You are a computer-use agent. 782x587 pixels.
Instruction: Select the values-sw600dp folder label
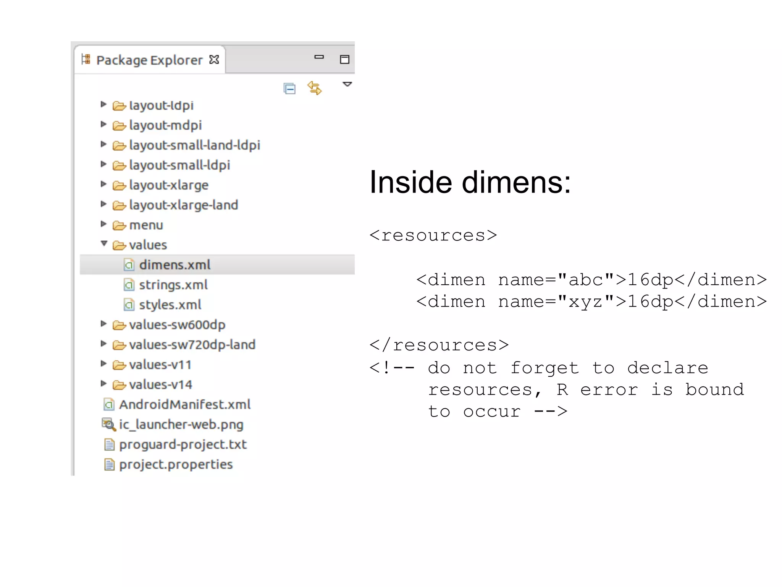coord(178,325)
